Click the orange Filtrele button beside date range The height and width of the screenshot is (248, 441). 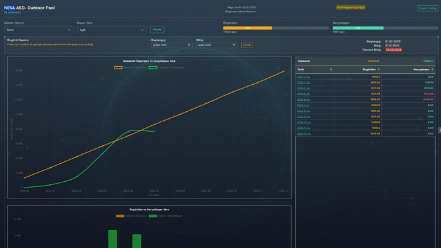[247, 45]
